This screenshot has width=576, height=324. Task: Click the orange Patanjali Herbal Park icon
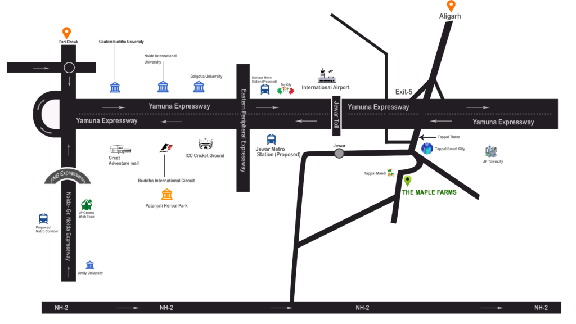pos(166,195)
